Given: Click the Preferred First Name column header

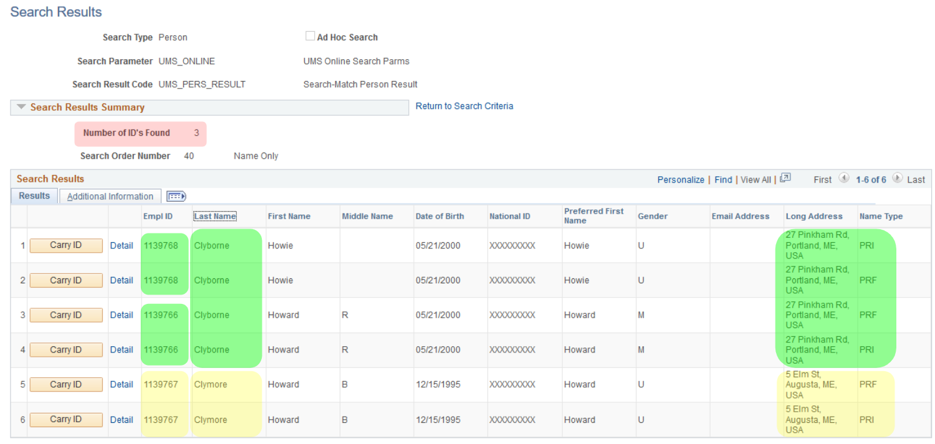Looking at the screenshot, I should click(x=593, y=215).
